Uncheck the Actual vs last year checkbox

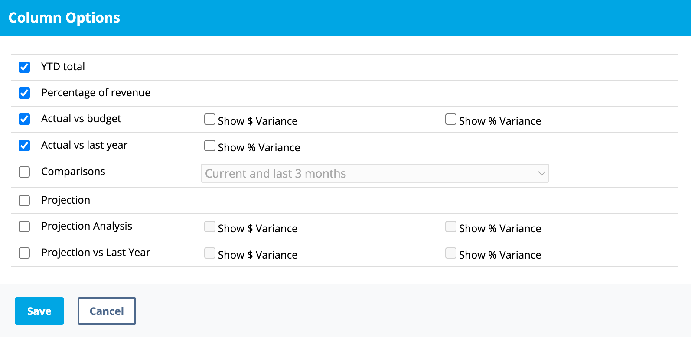coord(24,146)
